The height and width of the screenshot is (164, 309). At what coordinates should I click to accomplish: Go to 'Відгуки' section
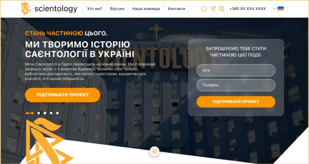(117, 9)
